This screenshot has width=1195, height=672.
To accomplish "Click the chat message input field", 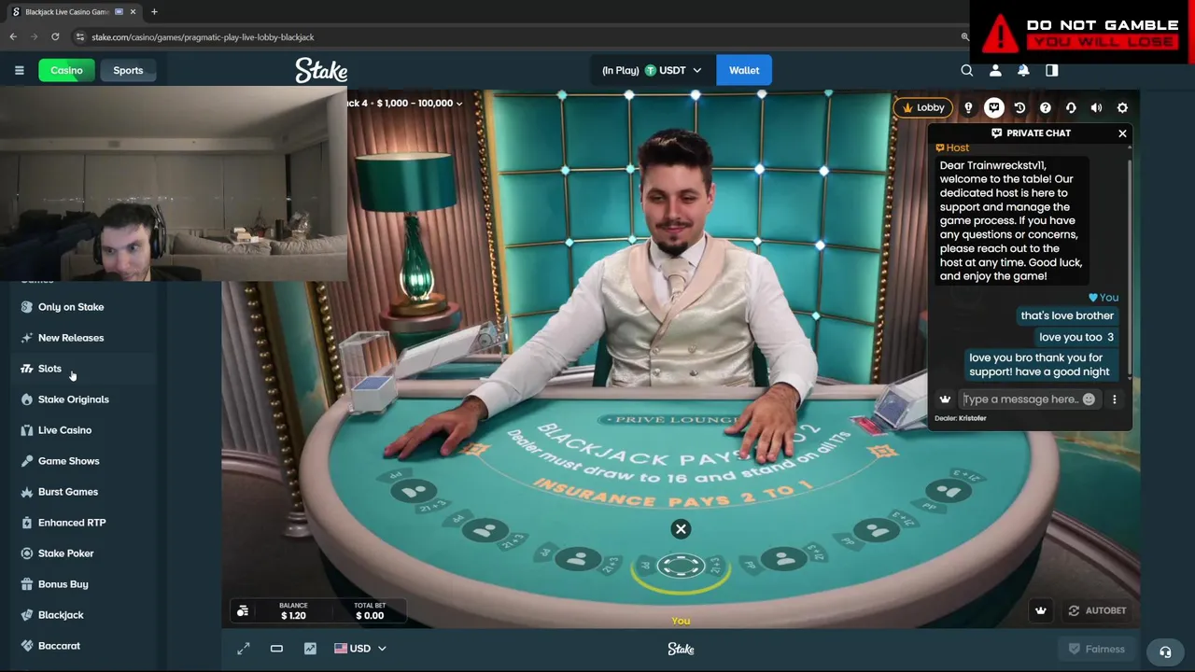I will pos(1020,399).
